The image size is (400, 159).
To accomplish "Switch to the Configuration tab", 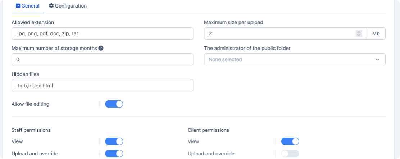I will (x=68, y=6).
